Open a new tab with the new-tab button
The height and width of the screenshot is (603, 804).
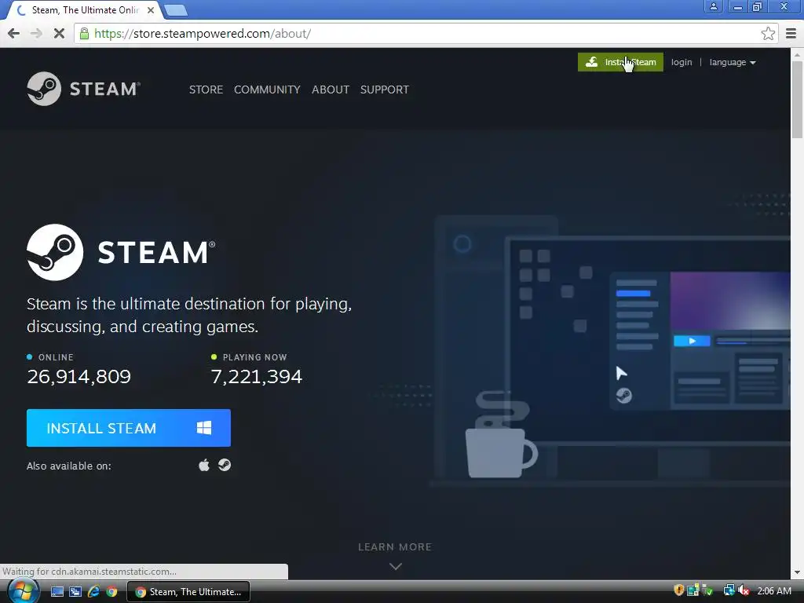pos(176,10)
